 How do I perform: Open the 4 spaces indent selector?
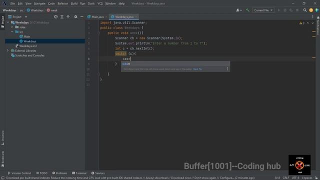pos(307,178)
